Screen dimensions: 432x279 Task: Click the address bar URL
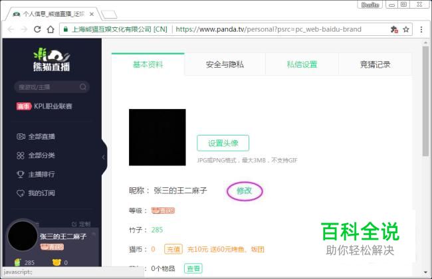click(269, 29)
